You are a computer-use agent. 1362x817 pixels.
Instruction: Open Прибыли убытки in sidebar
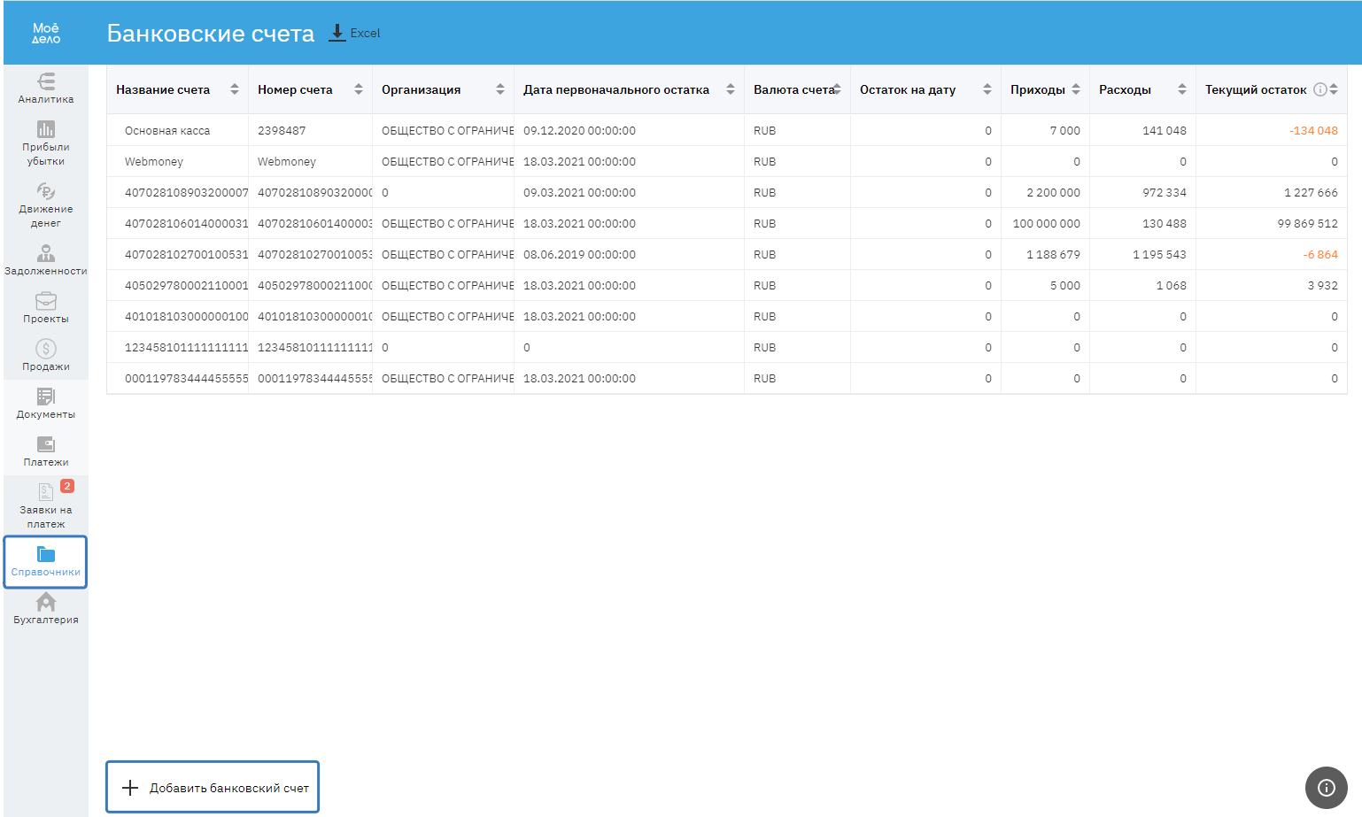click(x=46, y=130)
